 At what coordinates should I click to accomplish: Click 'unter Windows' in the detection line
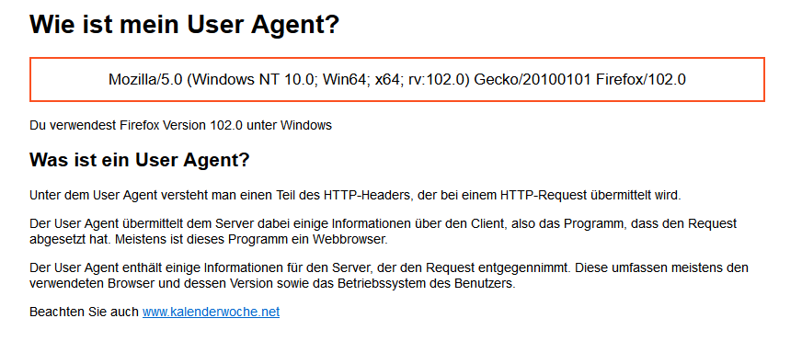pyautogui.click(x=289, y=125)
